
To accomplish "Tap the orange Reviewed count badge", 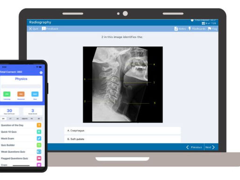I will coord(21,94).
